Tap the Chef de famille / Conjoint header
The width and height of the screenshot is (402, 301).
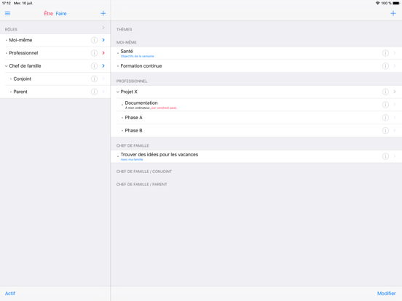(144, 172)
